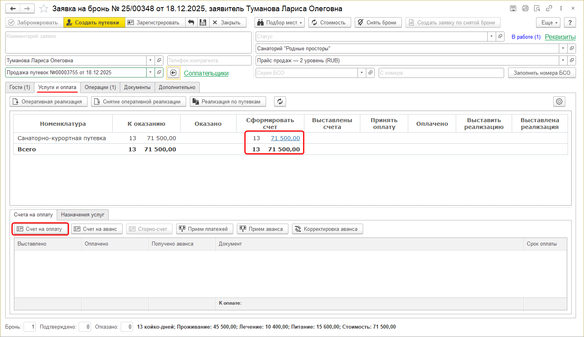Image resolution: width=584 pixels, height=337 pixels.
Task: Click Снятие оперативной реализации button
Action: [x=139, y=101]
